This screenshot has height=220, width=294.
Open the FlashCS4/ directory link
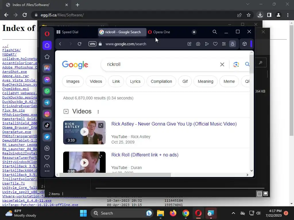(x=11, y=50)
